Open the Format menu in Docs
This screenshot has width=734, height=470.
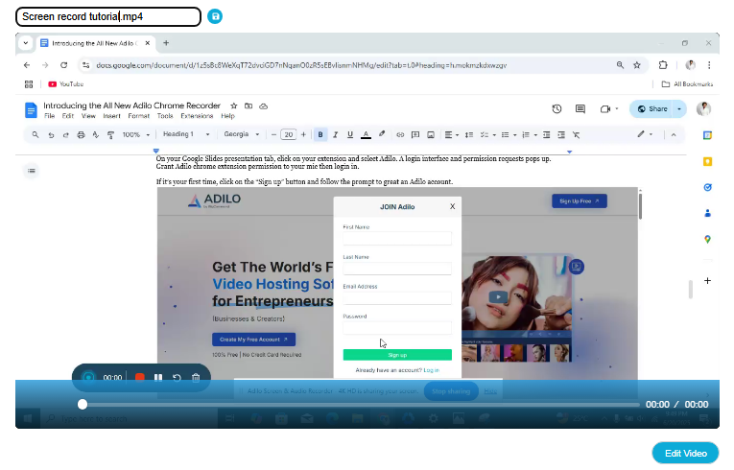tap(138, 116)
